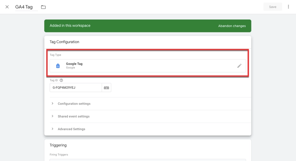Close the GA4 Tag editor panel
The width and height of the screenshot is (296, 161).
pyautogui.click(x=7, y=7)
